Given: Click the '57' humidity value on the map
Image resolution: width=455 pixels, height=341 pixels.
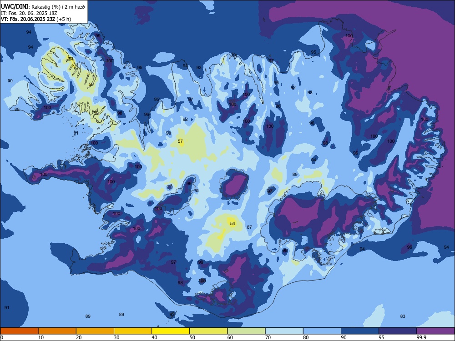Looking at the screenshot, I should pyautogui.click(x=180, y=141).
